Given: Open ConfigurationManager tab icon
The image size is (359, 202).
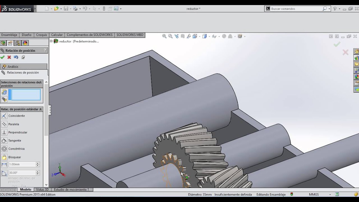Looking at the screenshot, I should [x=18, y=43].
